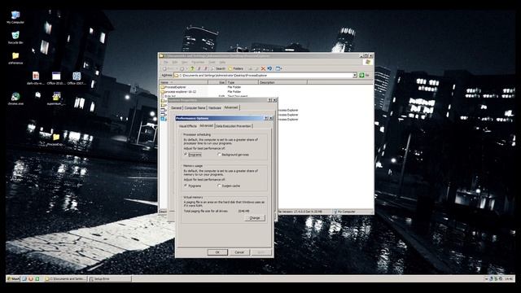Screen dimensions: 521x293
Task: Open the Favorites menu in Explorer
Action: (x=198, y=62)
